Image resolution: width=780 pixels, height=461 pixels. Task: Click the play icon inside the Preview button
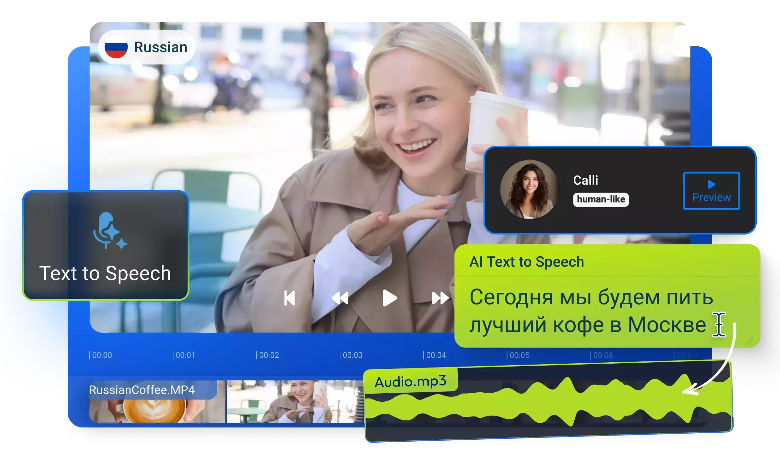point(711,184)
